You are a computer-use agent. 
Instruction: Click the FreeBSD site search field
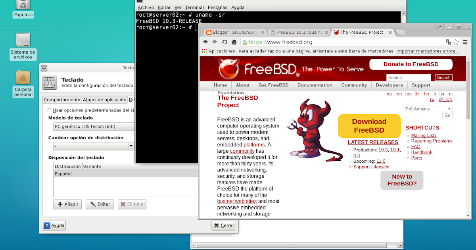point(409,77)
